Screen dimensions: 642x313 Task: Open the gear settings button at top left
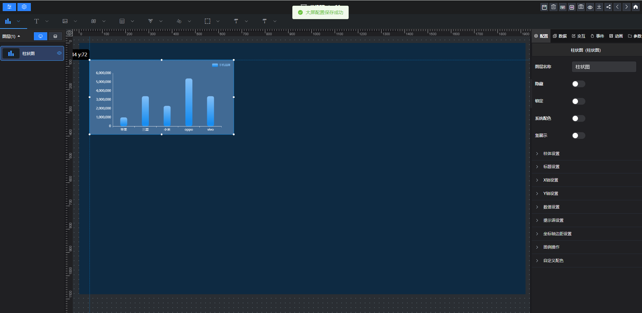pos(24,7)
